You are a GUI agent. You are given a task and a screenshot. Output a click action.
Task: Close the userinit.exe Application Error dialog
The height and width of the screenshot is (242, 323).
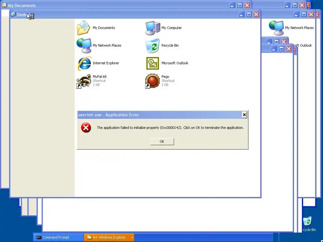244,115
